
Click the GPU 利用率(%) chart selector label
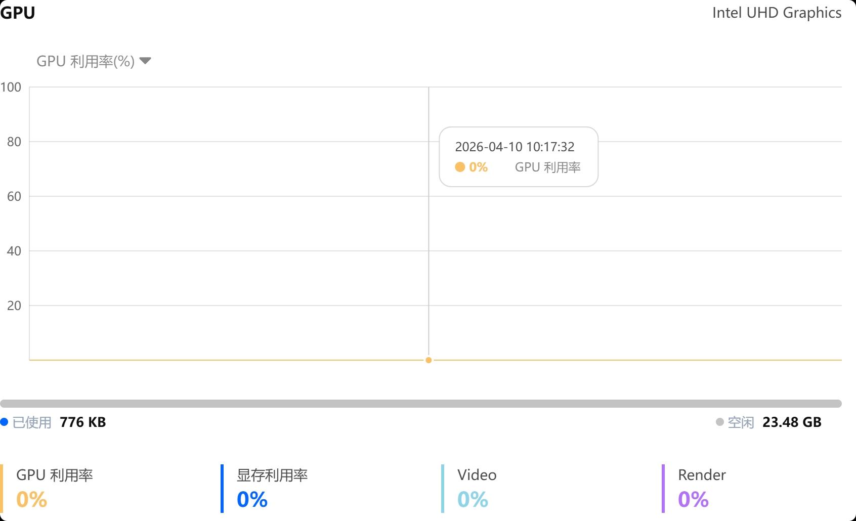(x=85, y=61)
